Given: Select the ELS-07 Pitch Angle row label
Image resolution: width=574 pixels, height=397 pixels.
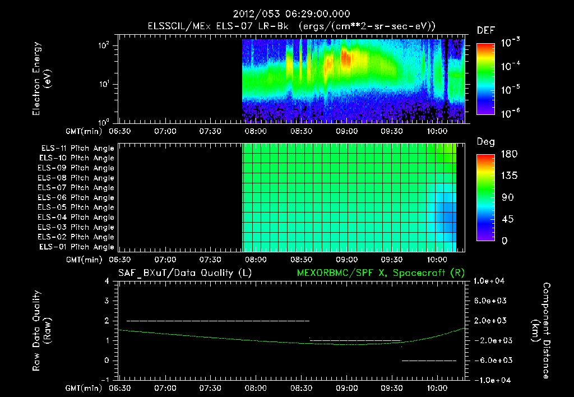Looking at the screenshot, I should click(76, 188).
